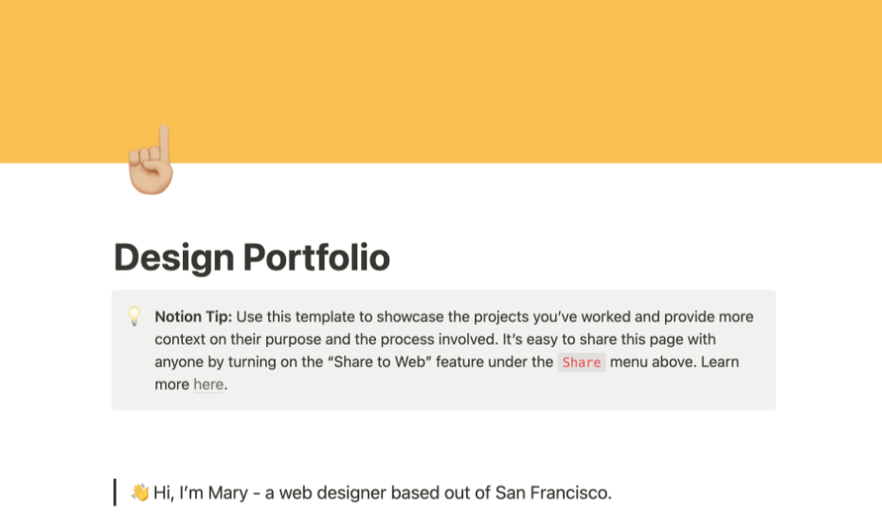Image resolution: width=882 pixels, height=516 pixels.
Task: Click the lightbulb callout icon
Action: pyautogui.click(x=135, y=316)
